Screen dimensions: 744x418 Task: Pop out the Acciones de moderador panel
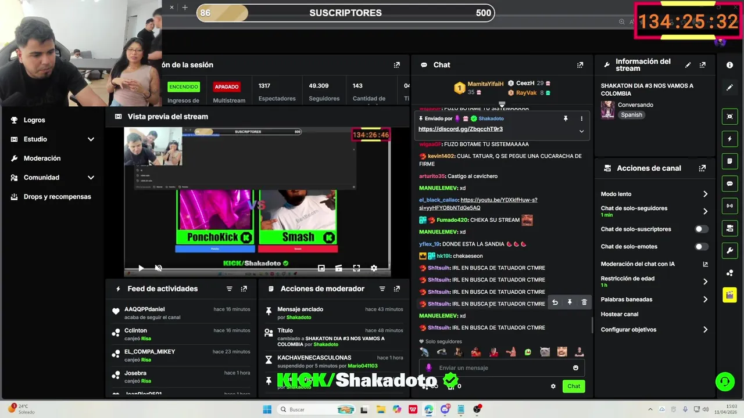[x=396, y=289]
